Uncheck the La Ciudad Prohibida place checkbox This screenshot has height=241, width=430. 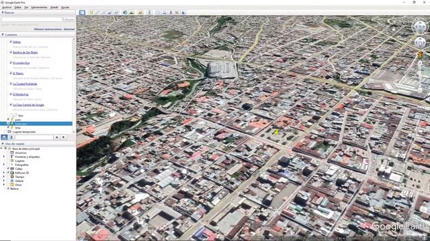point(11,84)
